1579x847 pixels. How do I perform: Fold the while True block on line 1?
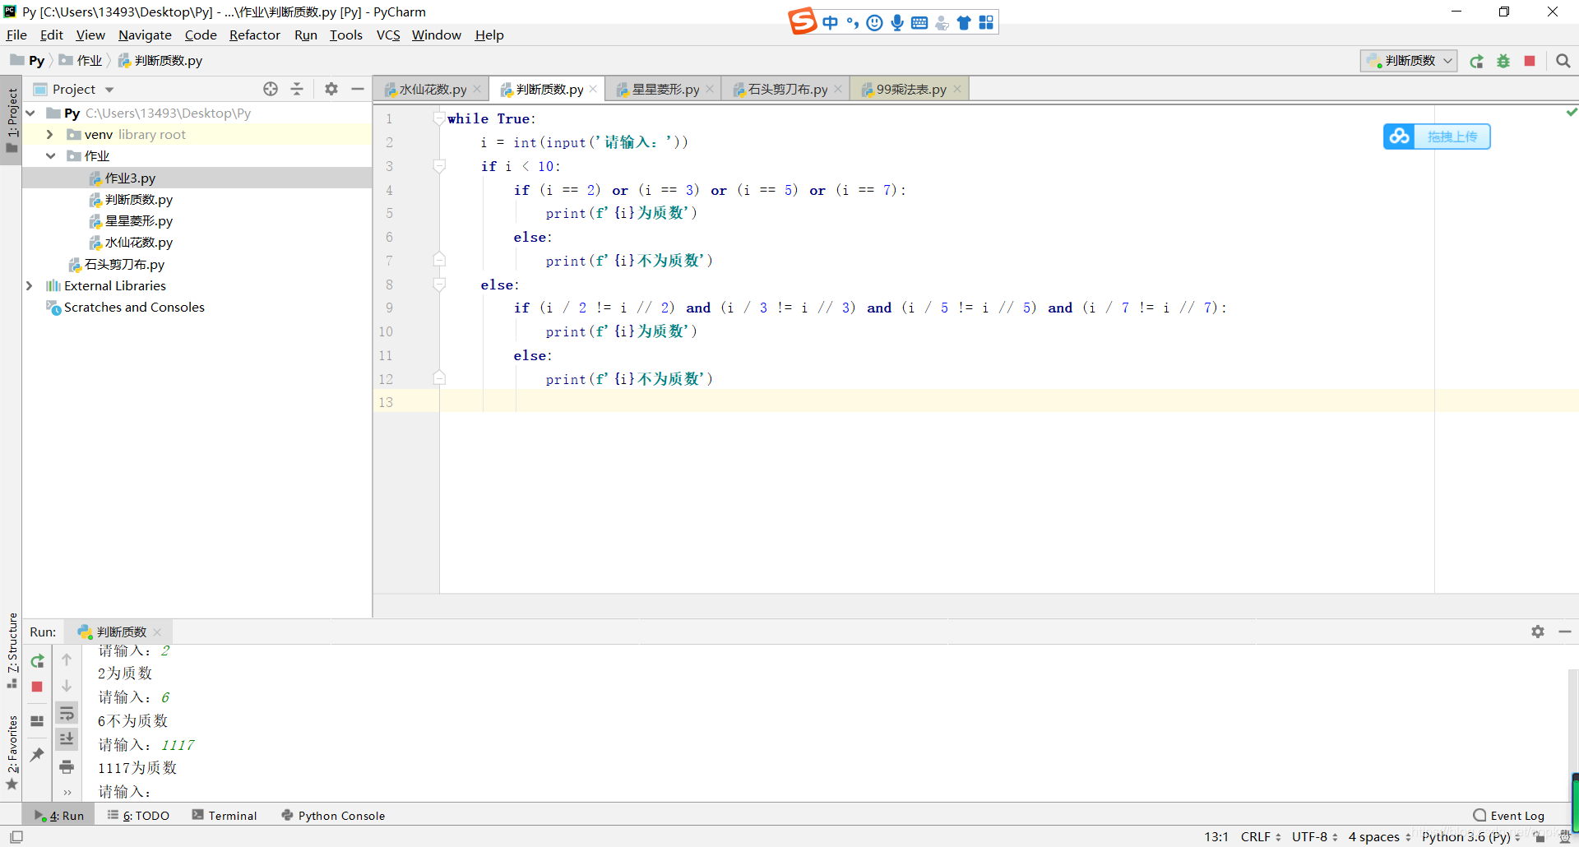[x=439, y=118]
